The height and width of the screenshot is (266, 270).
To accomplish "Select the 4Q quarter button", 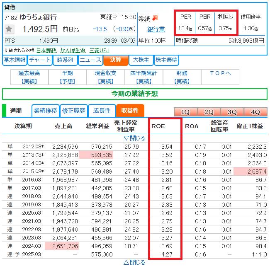I will 255,112.
